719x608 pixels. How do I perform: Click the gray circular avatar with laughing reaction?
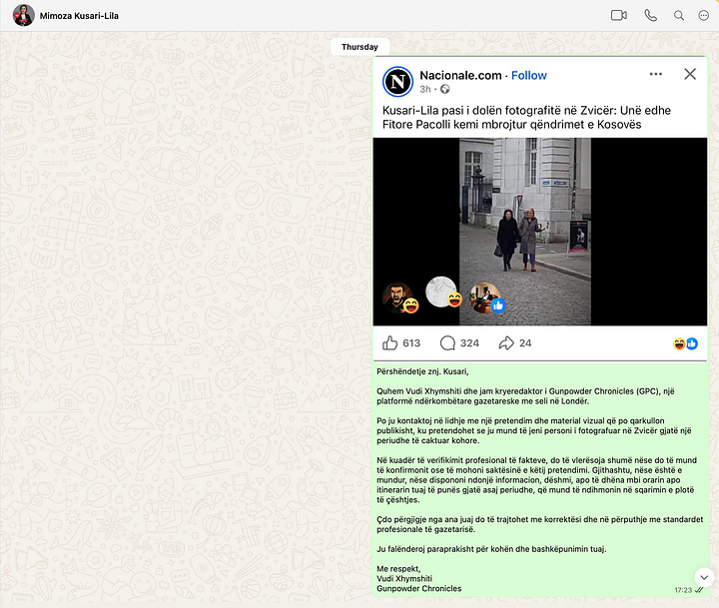443,293
